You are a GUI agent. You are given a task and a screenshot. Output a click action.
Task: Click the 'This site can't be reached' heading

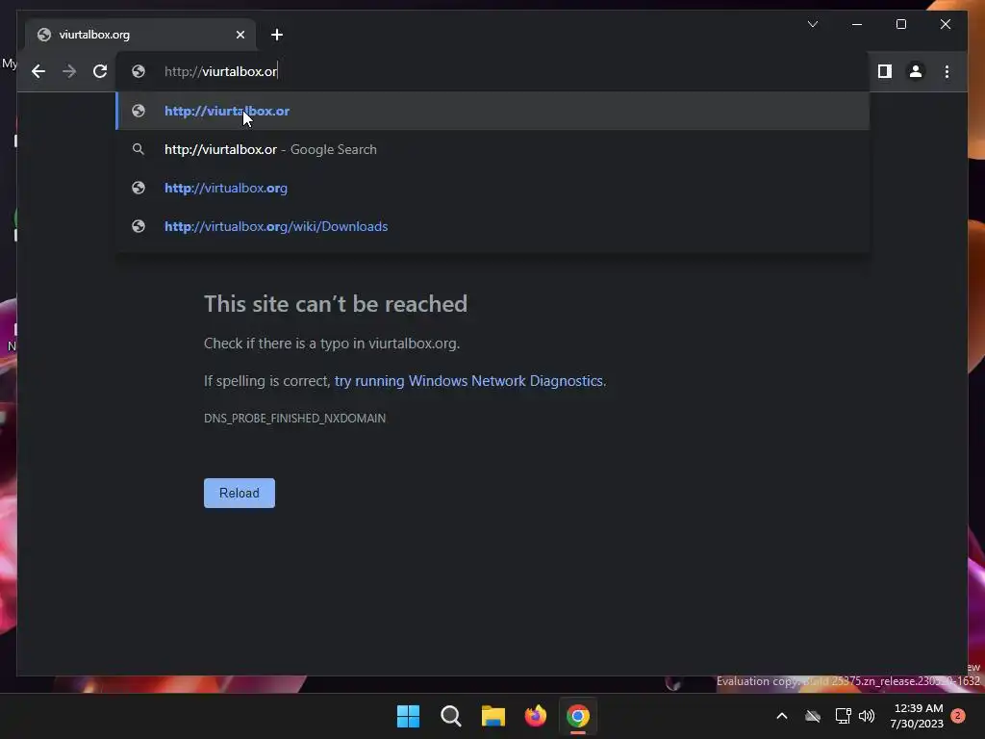click(336, 304)
